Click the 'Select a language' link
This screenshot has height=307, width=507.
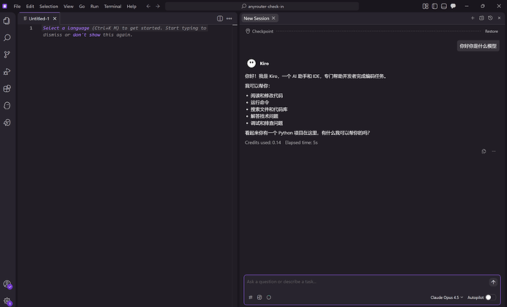pyautogui.click(x=66, y=28)
